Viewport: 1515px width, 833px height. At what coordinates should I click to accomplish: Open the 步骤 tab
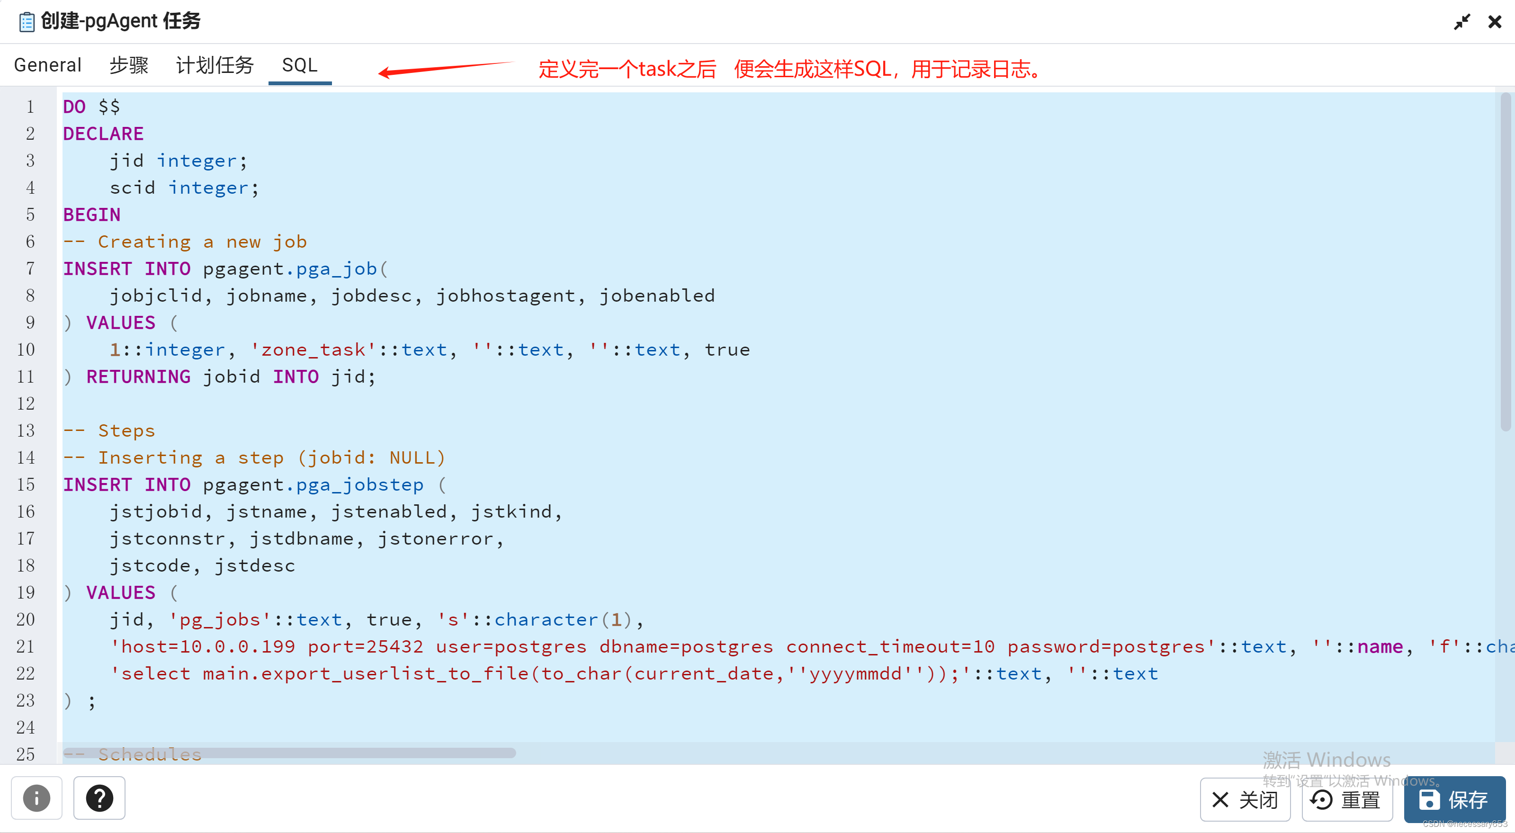tap(129, 65)
